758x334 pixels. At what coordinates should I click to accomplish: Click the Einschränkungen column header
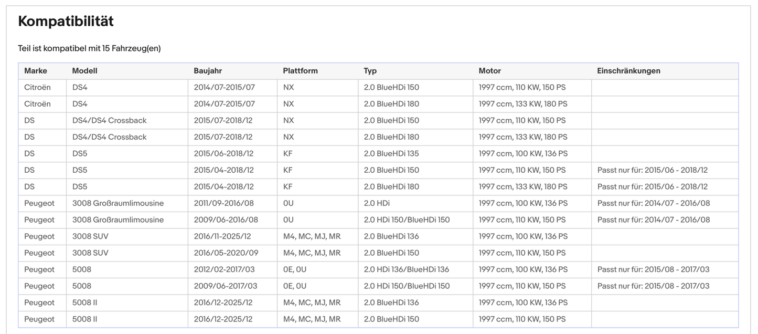point(628,71)
